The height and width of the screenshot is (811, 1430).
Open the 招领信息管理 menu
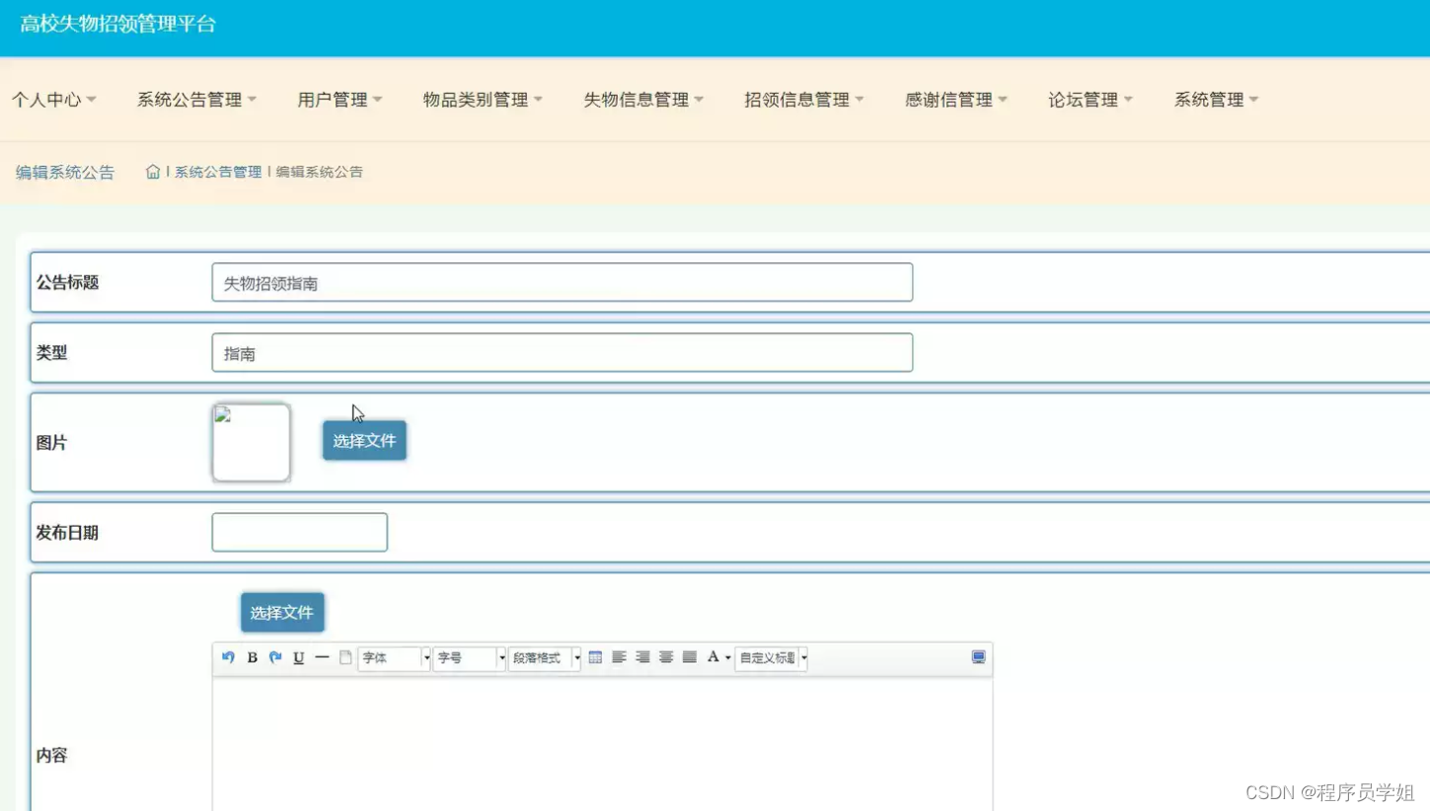(804, 100)
